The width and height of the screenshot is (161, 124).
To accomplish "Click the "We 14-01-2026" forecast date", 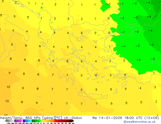I will (x=107, y=118).
